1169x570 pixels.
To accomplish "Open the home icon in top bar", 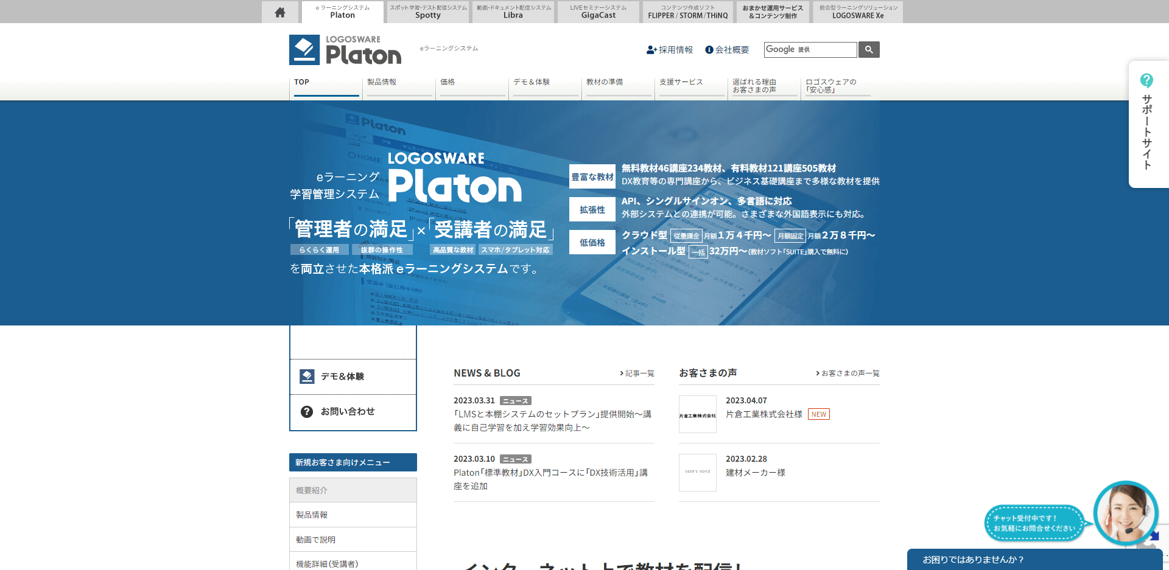I will [280, 12].
